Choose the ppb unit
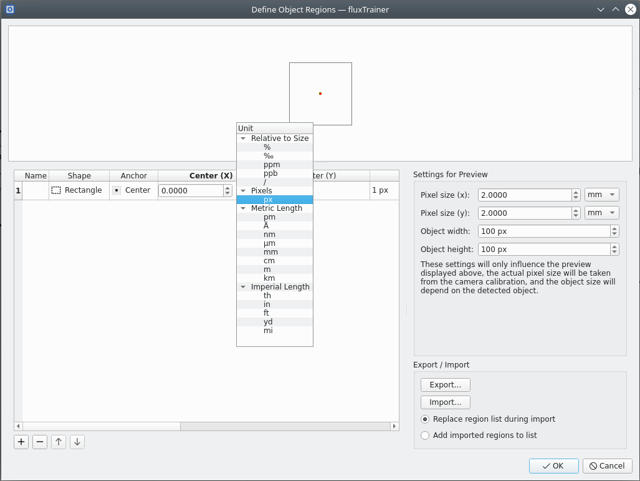Screen dimensions: 640x481 tap(275, 173)
